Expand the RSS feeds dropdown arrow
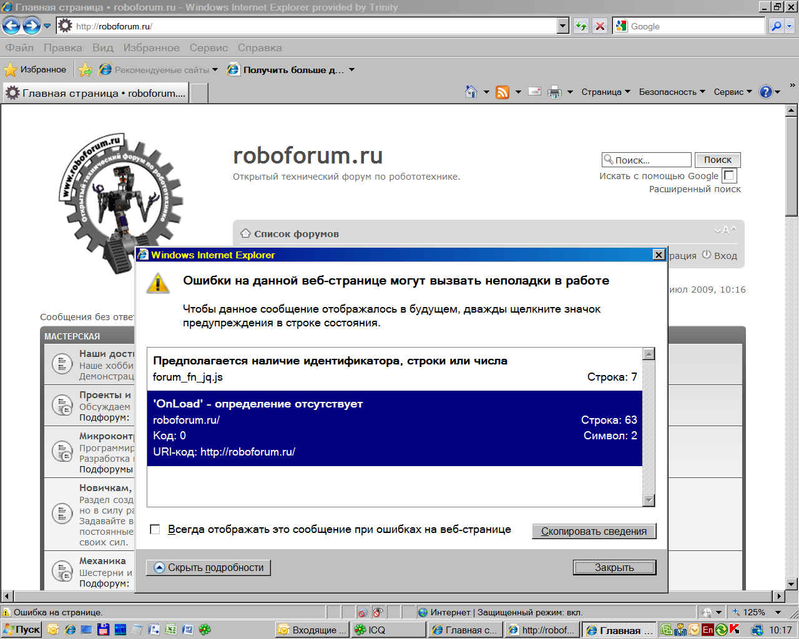 pos(518,92)
